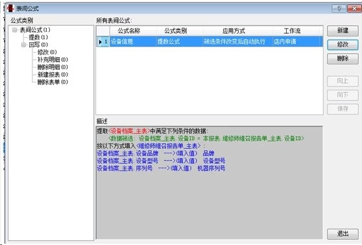Click the 退出 button
The height and width of the screenshot is (245, 362).
point(343,234)
